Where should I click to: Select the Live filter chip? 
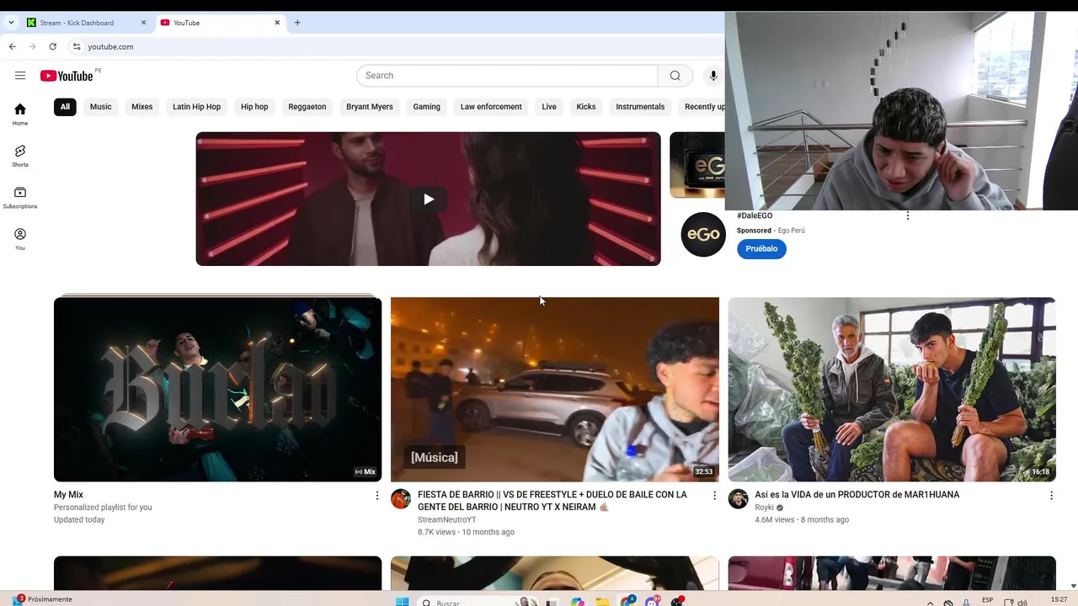click(549, 107)
